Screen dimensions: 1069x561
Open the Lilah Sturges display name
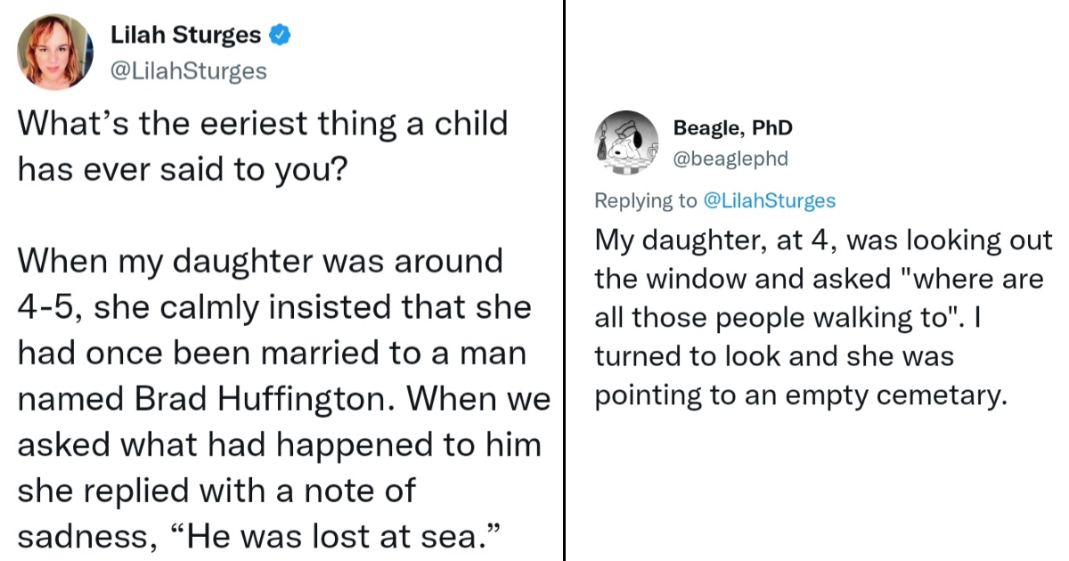tap(185, 36)
